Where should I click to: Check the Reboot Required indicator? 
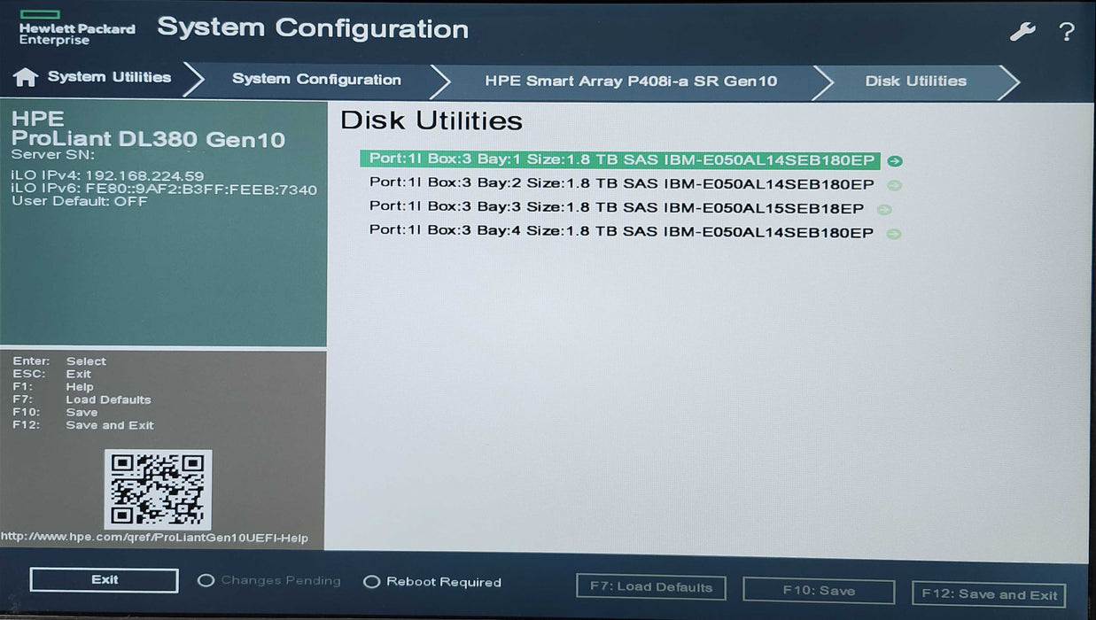(372, 581)
